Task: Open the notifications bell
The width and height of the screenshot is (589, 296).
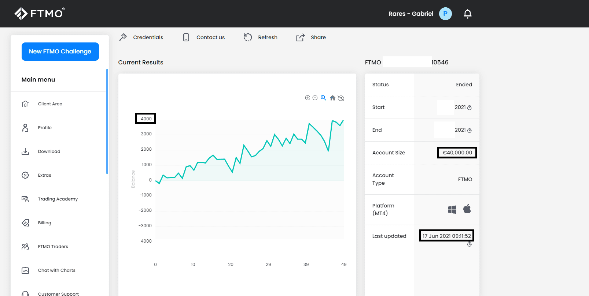Action: point(467,14)
